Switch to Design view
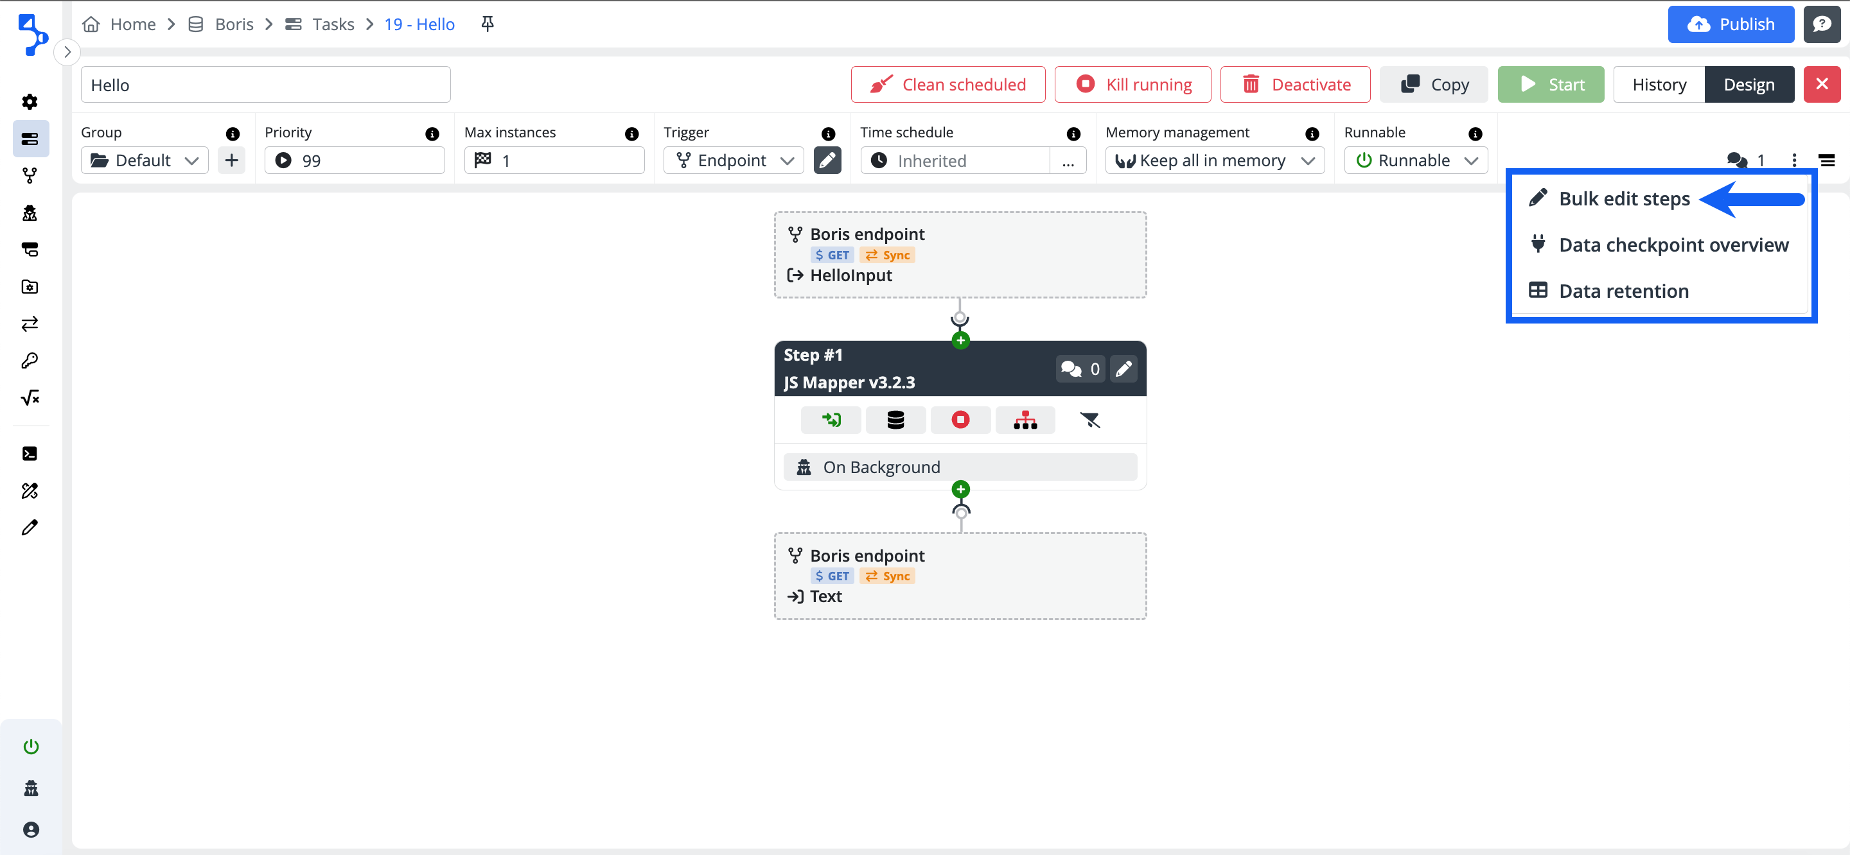The image size is (1850, 855). (x=1749, y=85)
